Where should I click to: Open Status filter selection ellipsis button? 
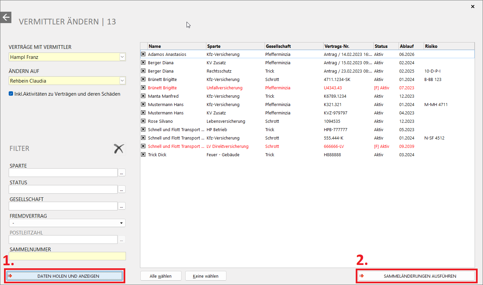(122, 189)
